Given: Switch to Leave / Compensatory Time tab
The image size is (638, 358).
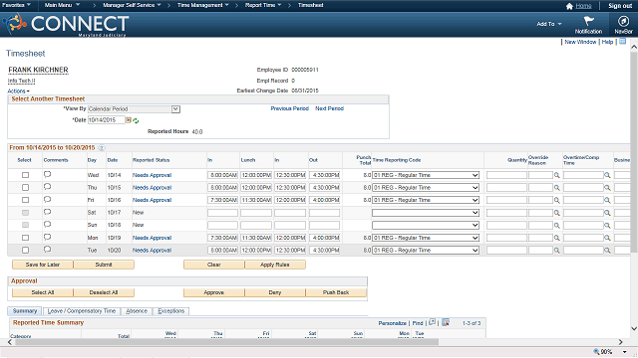Looking at the screenshot, I should tap(82, 311).
